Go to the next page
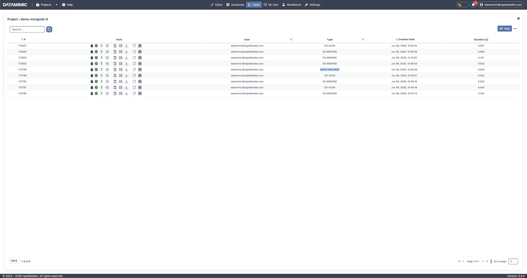Viewport: 527px width, 278px height. click(483, 262)
